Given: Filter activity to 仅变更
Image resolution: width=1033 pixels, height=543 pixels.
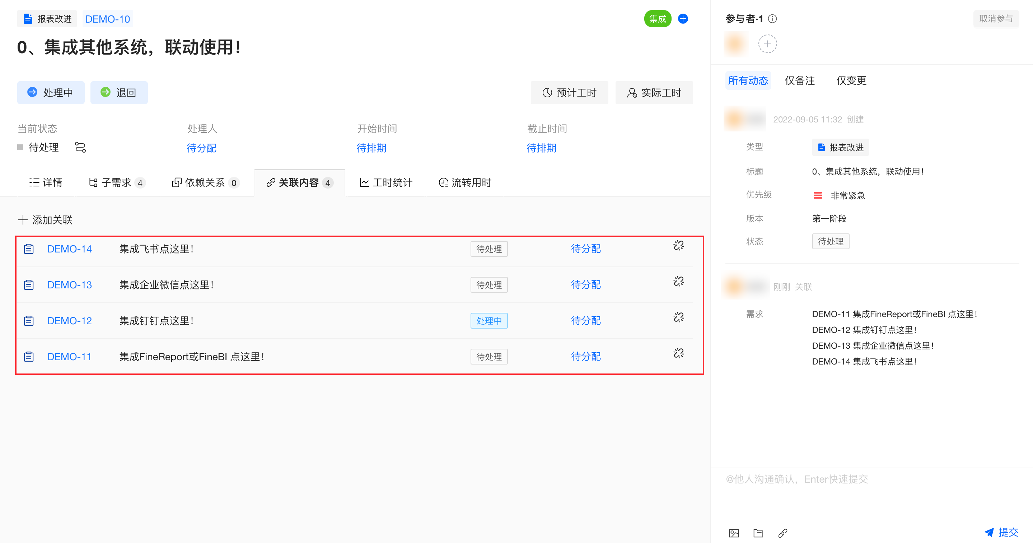Looking at the screenshot, I should (x=851, y=81).
